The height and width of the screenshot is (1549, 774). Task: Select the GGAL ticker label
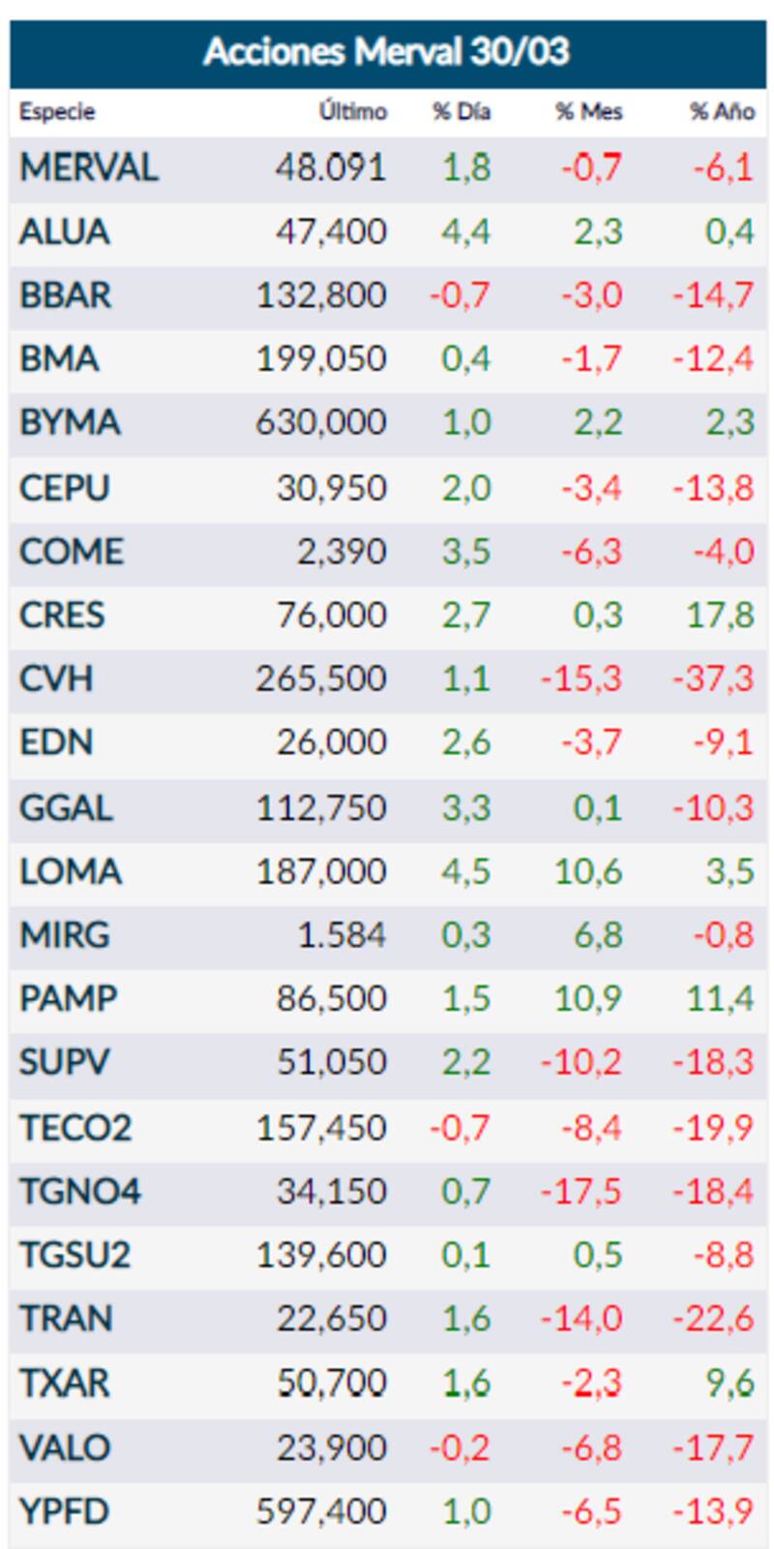click(66, 807)
